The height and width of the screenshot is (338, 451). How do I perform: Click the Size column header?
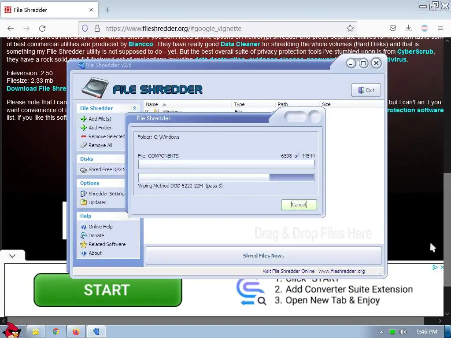point(339,104)
